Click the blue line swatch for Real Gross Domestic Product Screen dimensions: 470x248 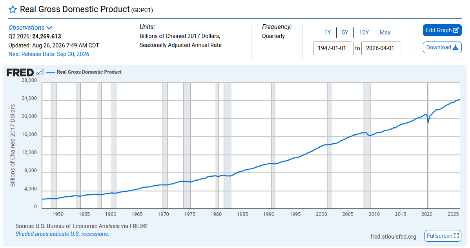pos(51,72)
